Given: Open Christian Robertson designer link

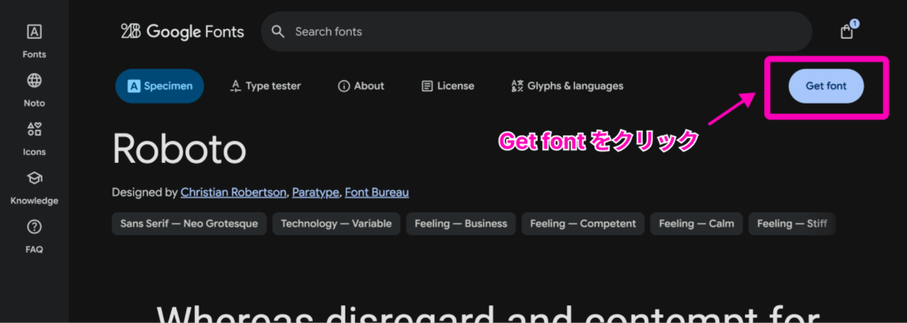Looking at the screenshot, I should [x=234, y=192].
